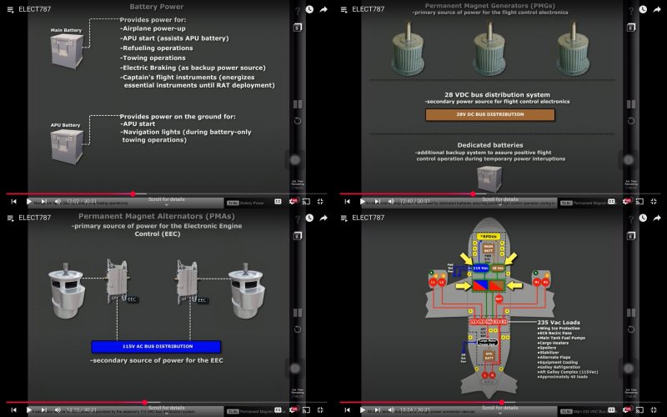The width and height of the screenshot is (667, 417).
Task: Cast the top-right PMG video to TV
Action: point(640,202)
